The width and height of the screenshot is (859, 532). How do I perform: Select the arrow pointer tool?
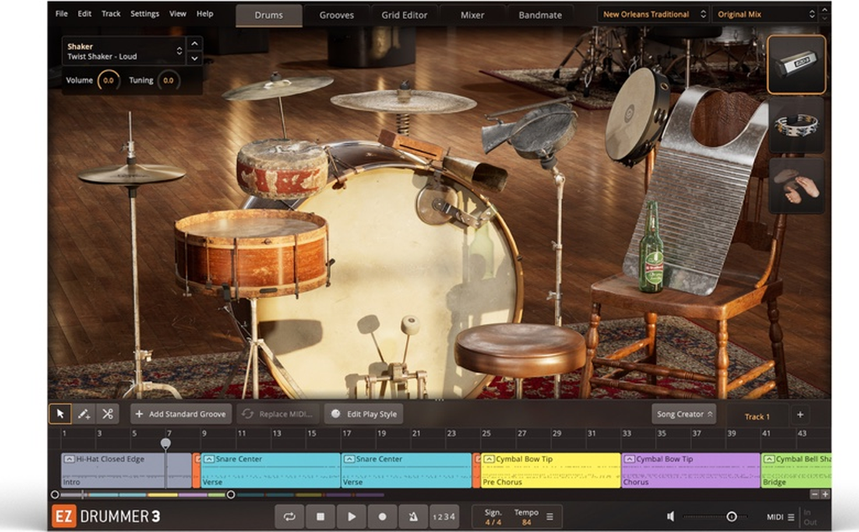tap(60, 414)
